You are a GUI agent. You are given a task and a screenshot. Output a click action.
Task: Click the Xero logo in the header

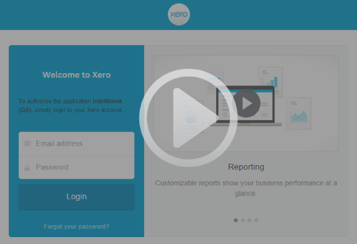[x=178, y=14]
